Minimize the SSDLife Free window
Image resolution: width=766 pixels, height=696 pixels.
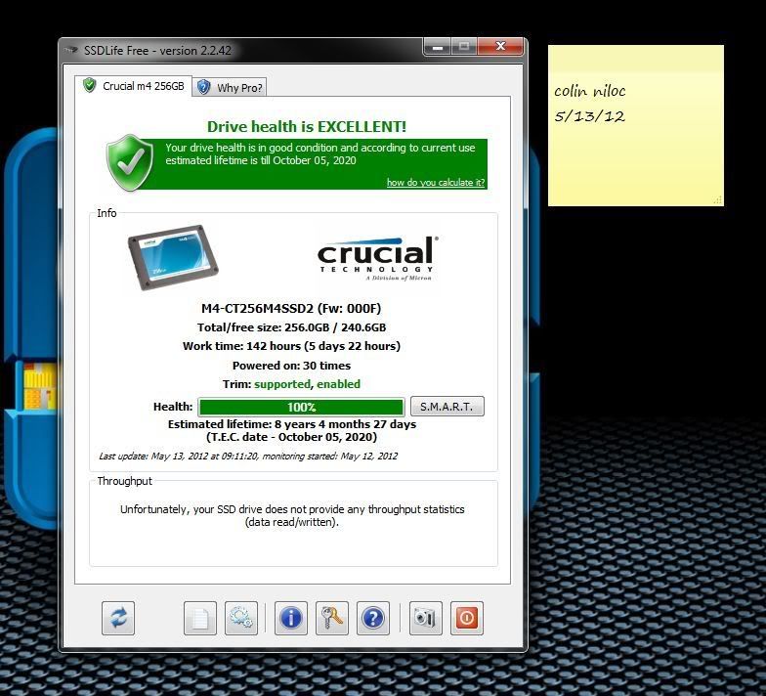click(x=438, y=47)
